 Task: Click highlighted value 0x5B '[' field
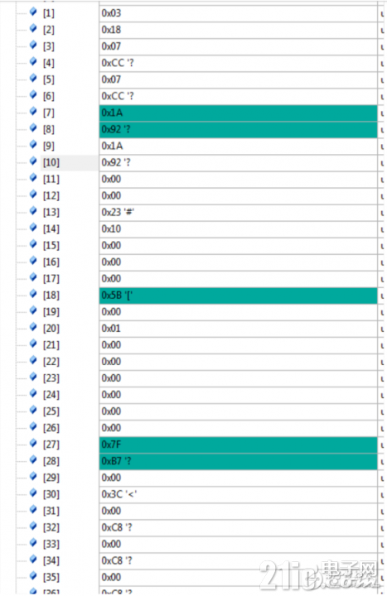(x=238, y=296)
